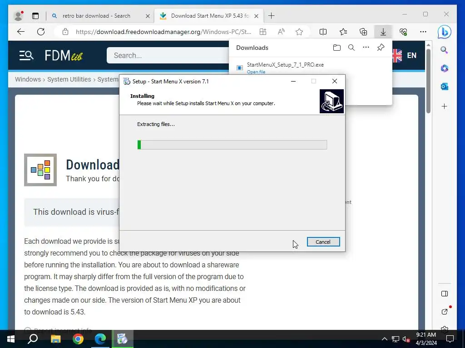This screenshot has height=348, width=465.
Task: Refresh the current page
Action: pos(41,32)
